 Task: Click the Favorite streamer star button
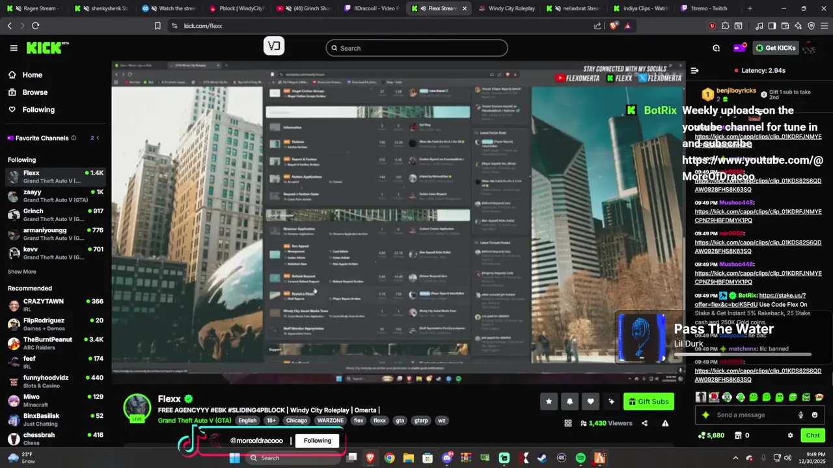(549, 402)
